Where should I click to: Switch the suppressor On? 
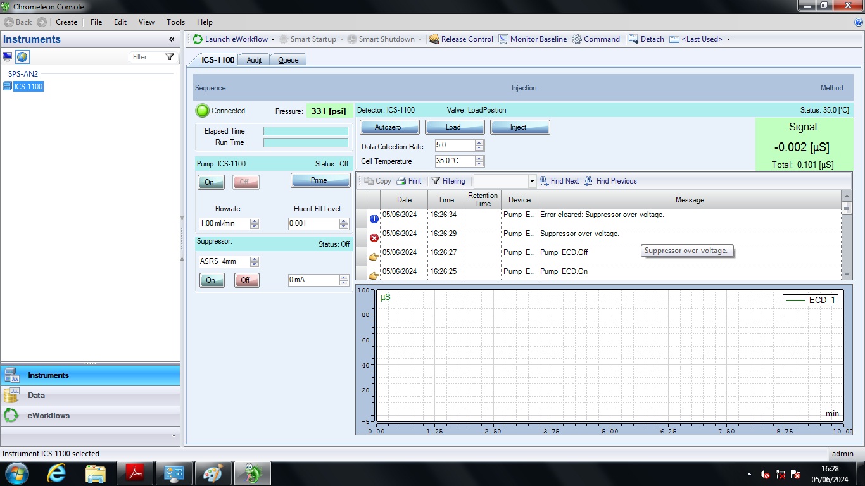tap(211, 280)
